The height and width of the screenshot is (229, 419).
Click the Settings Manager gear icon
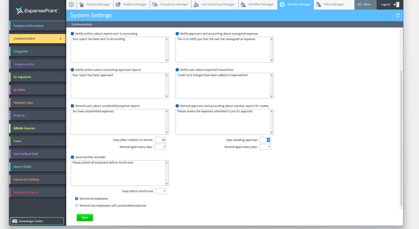coord(282,4)
